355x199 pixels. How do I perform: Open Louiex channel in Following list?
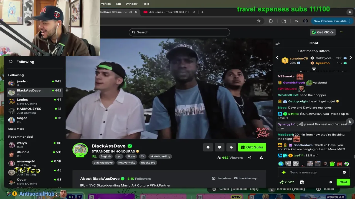[35, 101]
